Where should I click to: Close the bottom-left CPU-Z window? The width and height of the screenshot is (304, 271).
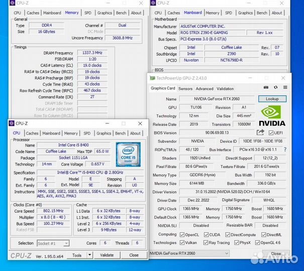pyautogui.click(x=140, y=123)
